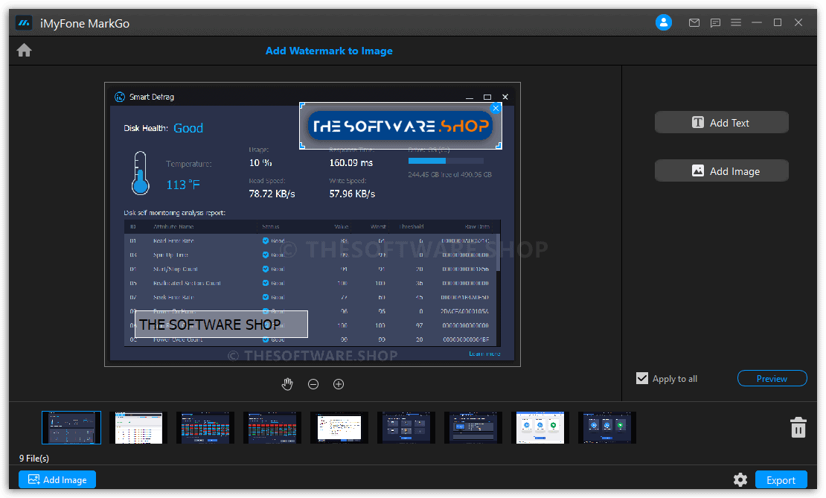This screenshot has height=498, width=826.
Task: Click the Export button
Action: [781, 480]
